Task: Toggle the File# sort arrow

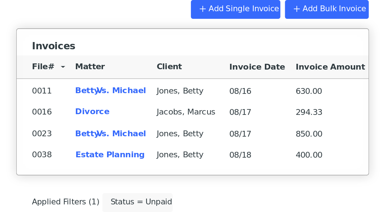Action: point(63,67)
